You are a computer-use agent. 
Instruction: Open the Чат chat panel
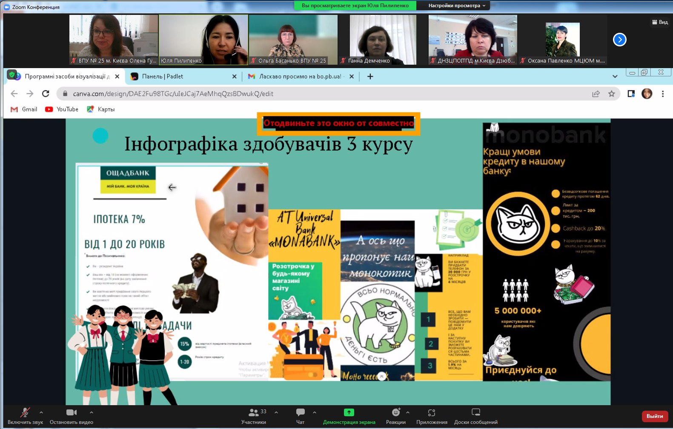click(x=301, y=416)
